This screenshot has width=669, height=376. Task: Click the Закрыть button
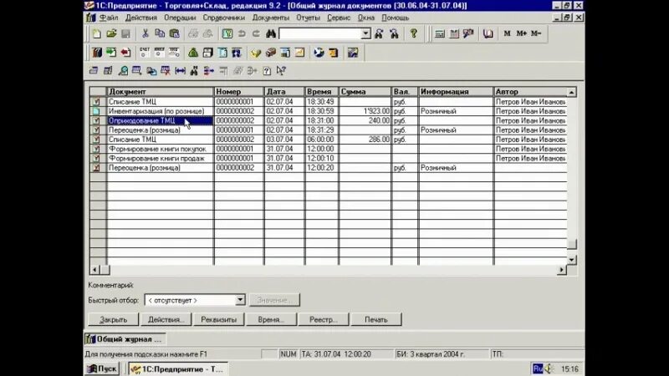point(114,319)
